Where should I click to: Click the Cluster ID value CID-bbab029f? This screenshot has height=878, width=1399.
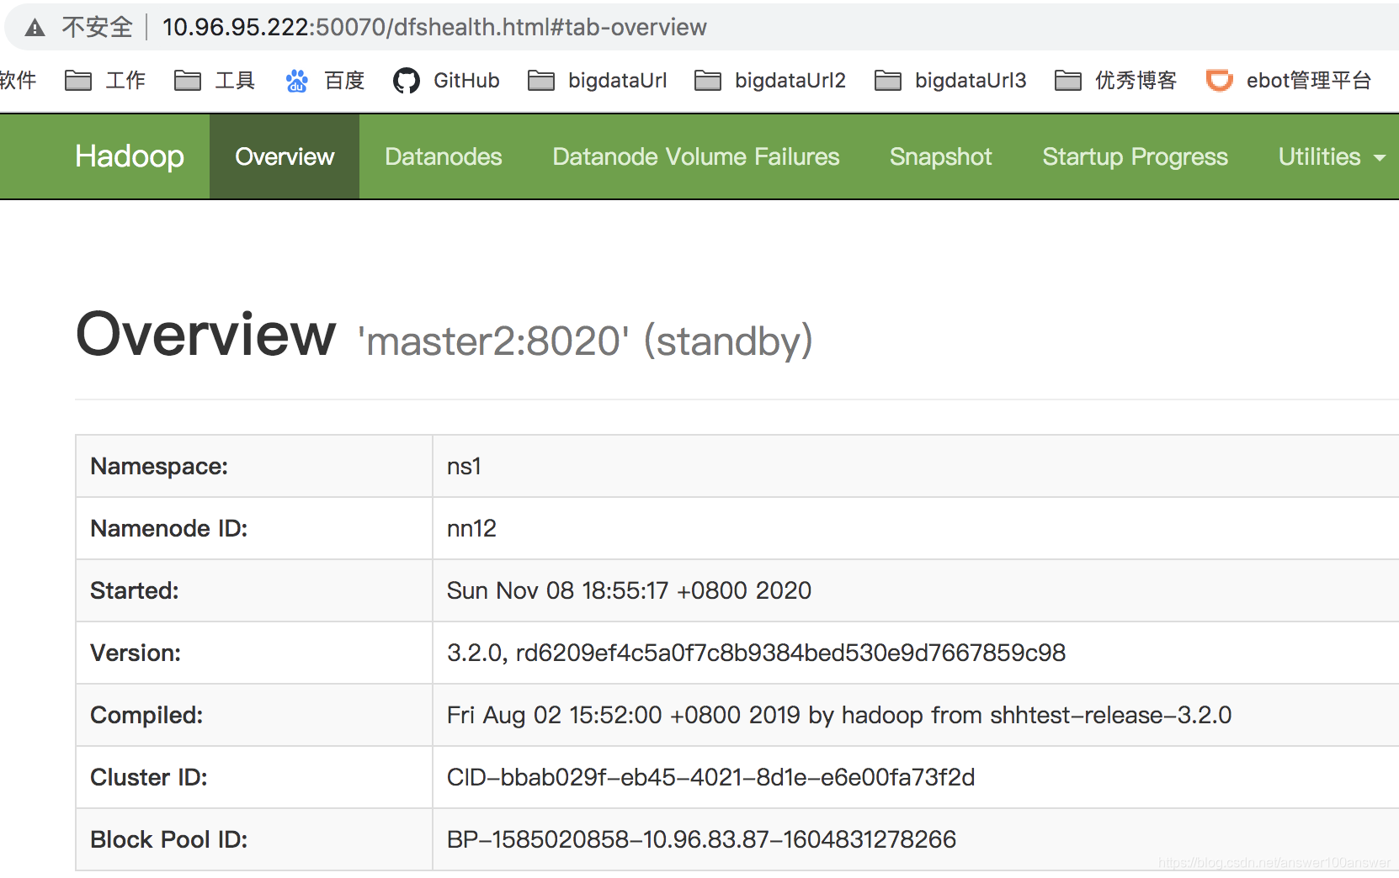pos(710,777)
